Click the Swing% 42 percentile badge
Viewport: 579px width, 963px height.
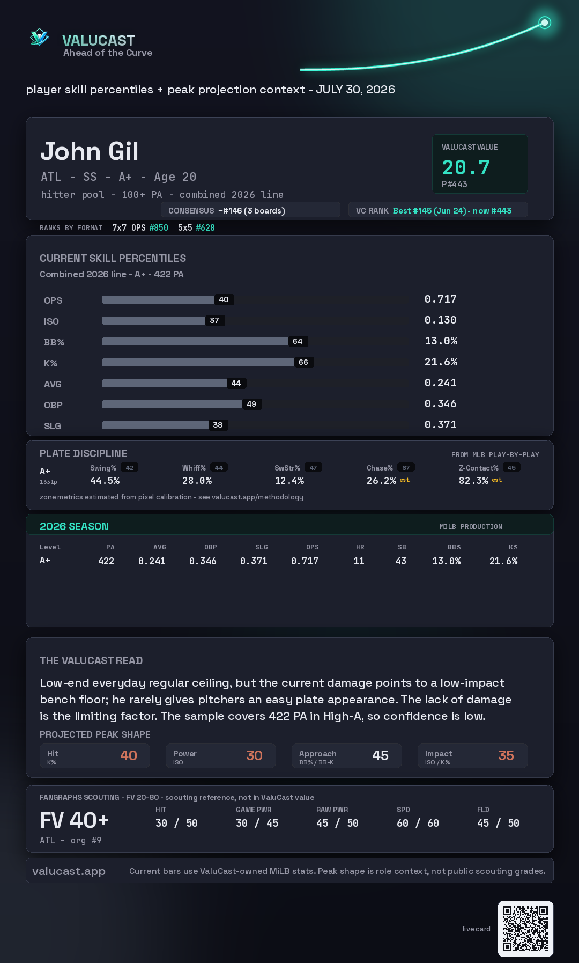130,468
